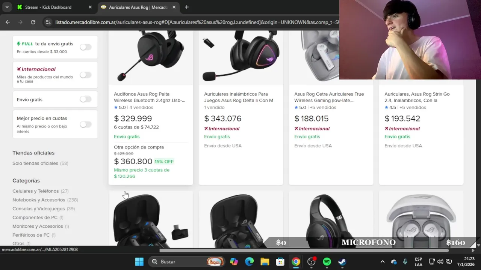Launch Steam from the taskbar
Viewport: 481px width, 270px height.
(342, 261)
